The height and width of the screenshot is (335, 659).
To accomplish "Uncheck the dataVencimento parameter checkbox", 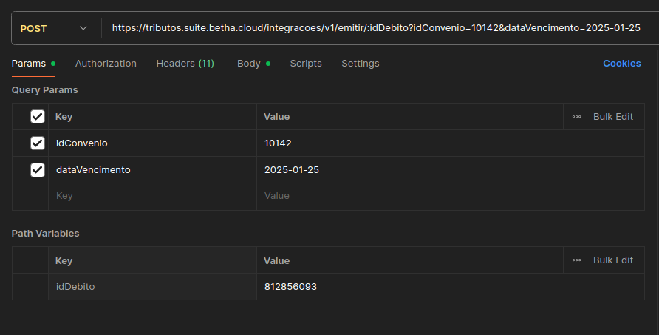I will tap(38, 170).
